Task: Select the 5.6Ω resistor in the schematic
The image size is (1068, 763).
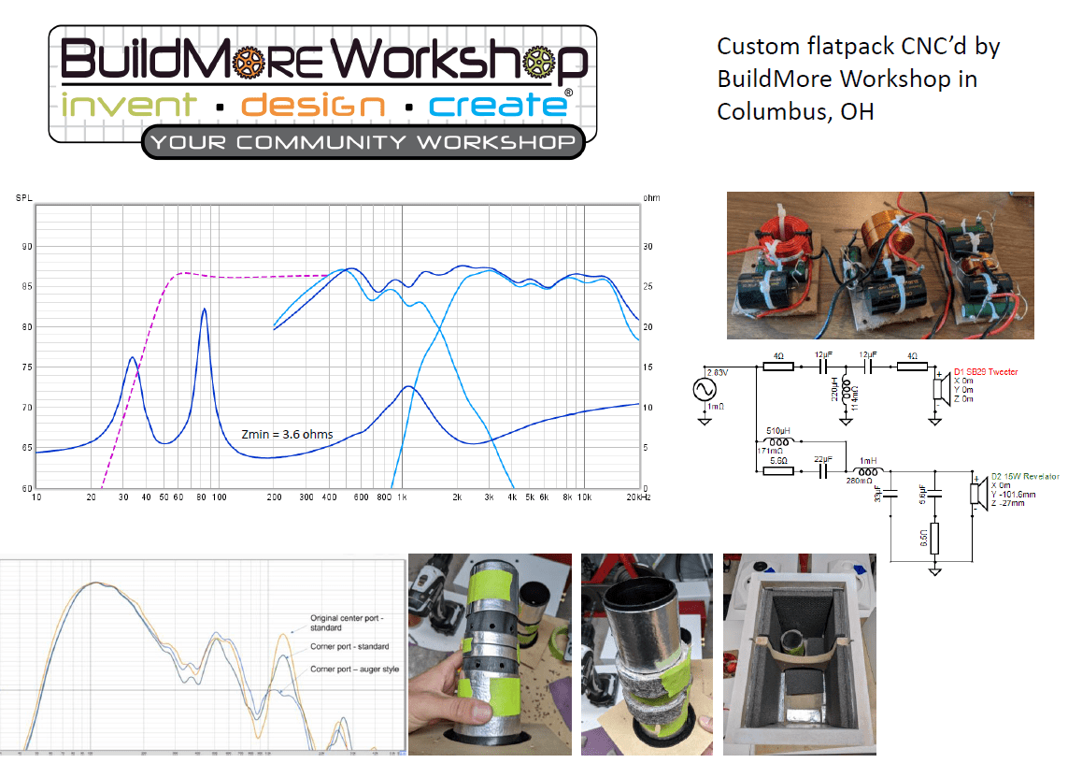Action: (x=777, y=471)
